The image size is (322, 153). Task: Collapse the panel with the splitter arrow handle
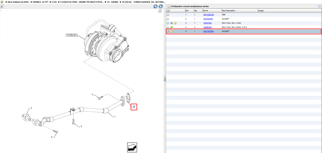165,79
